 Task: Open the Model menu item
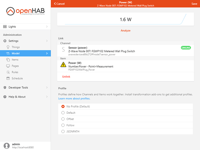[x=16, y=53]
